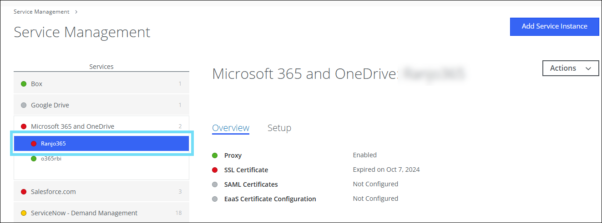
Task: Click the green Proxy status indicator
Action: click(215, 155)
